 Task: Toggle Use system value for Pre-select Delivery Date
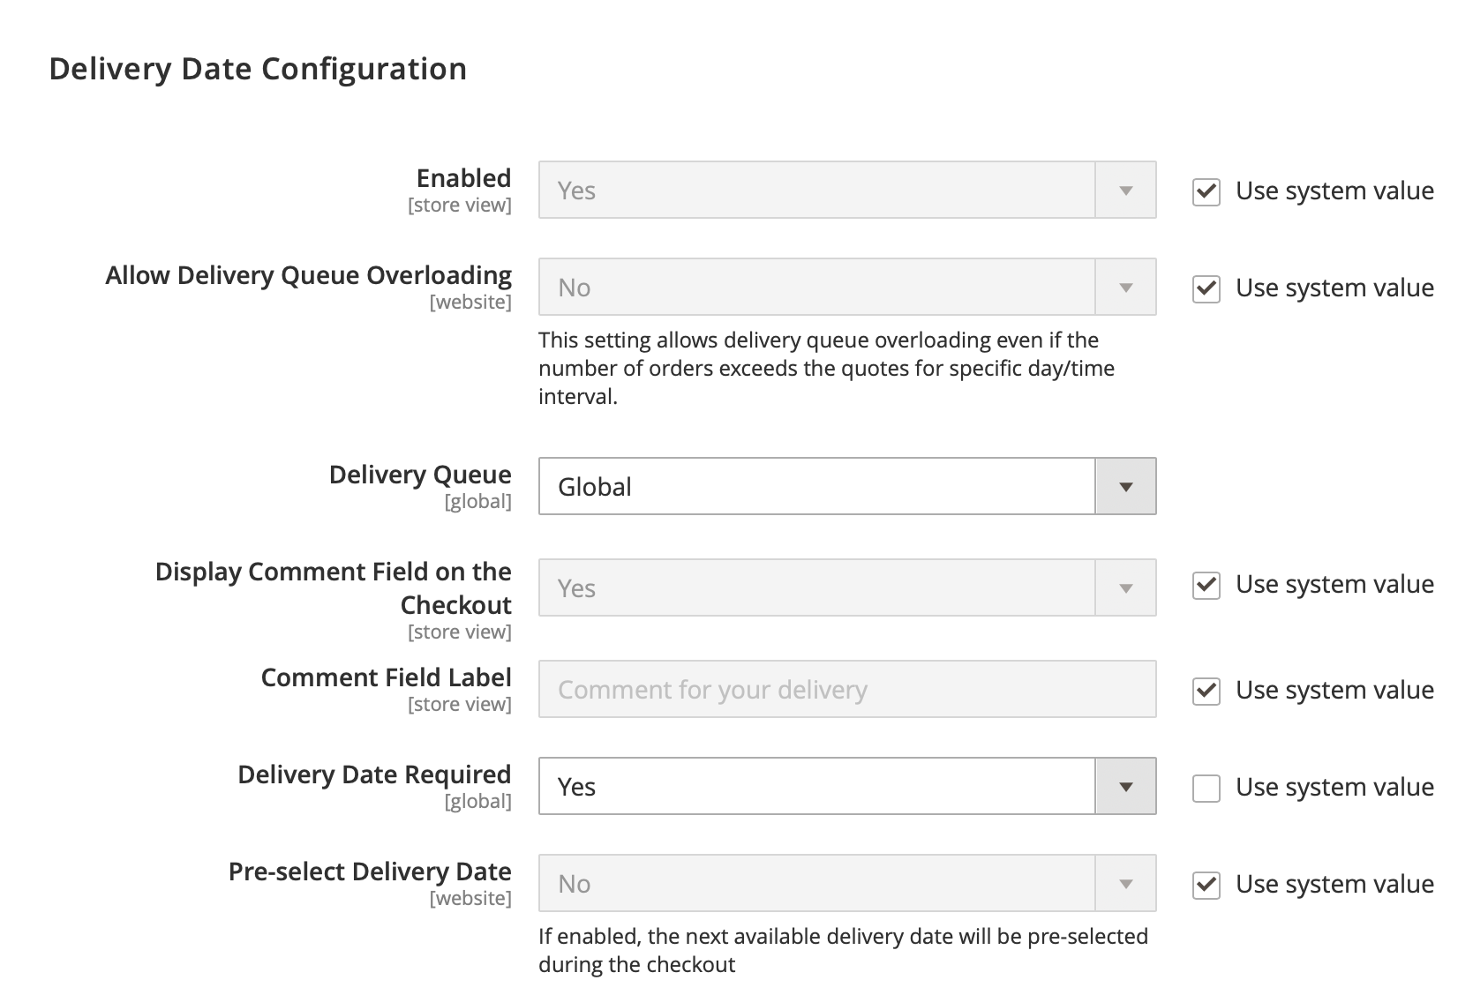point(1206,885)
